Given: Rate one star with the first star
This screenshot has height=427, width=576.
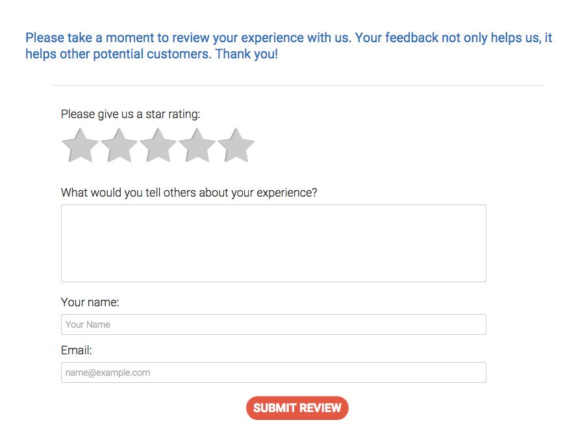Looking at the screenshot, I should point(80,145).
